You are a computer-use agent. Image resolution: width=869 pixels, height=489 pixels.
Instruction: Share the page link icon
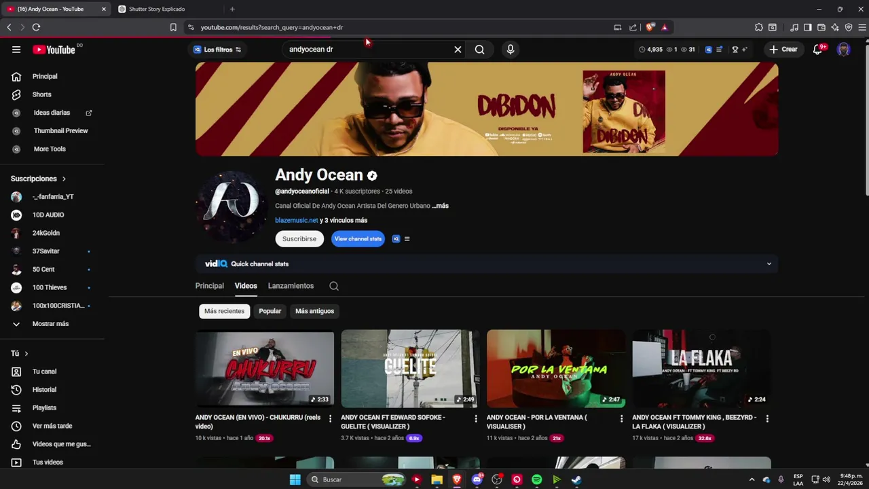633,27
